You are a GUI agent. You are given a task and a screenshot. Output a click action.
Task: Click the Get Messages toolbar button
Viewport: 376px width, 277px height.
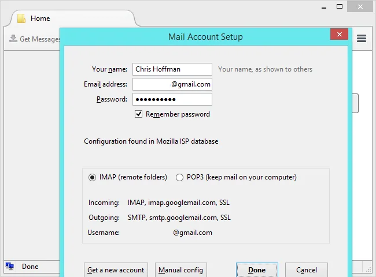pos(34,39)
